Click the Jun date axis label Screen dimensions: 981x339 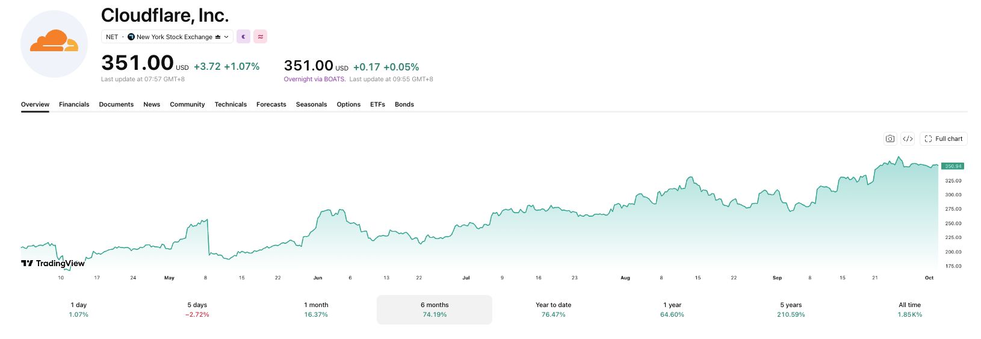tap(318, 278)
